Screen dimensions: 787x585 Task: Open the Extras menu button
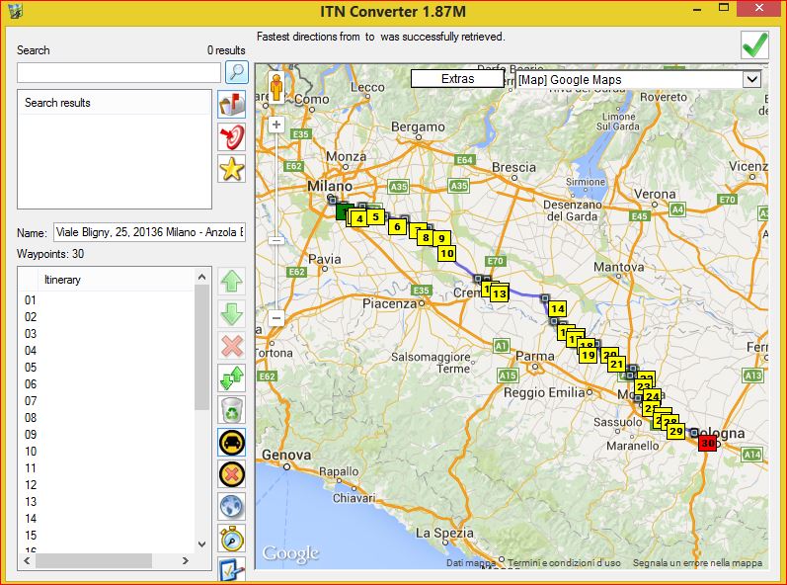(x=457, y=79)
